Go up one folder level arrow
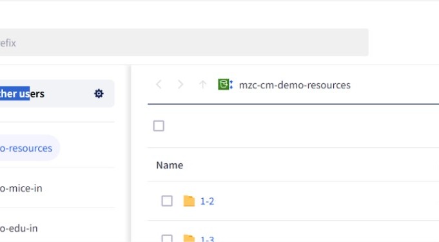Image resolution: width=439 pixels, height=242 pixels. pyautogui.click(x=202, y=85)
